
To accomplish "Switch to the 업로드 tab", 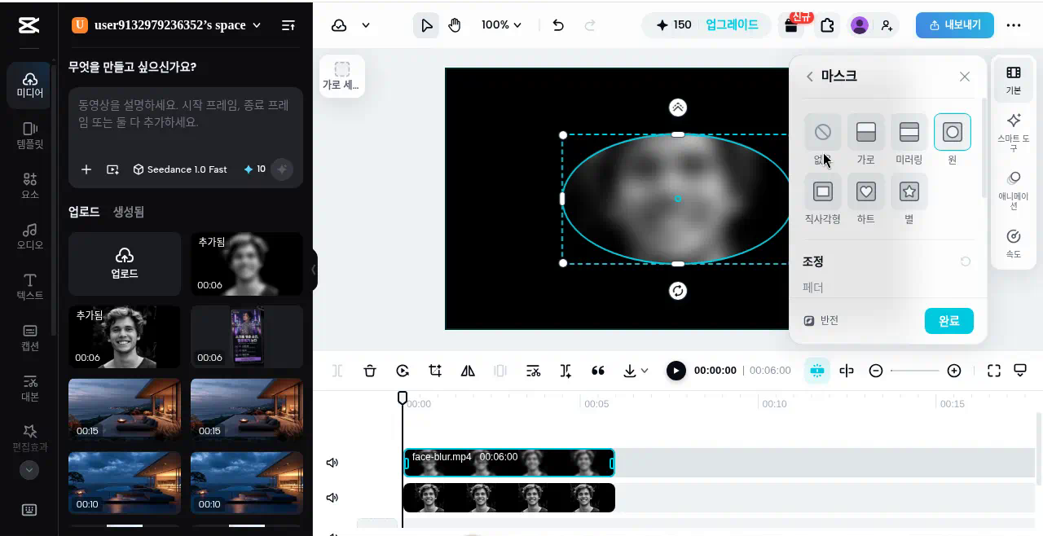I will coord(84,212).
